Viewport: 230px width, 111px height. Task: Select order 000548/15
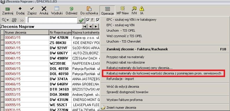pyautogui.click(x=13, y=69)
